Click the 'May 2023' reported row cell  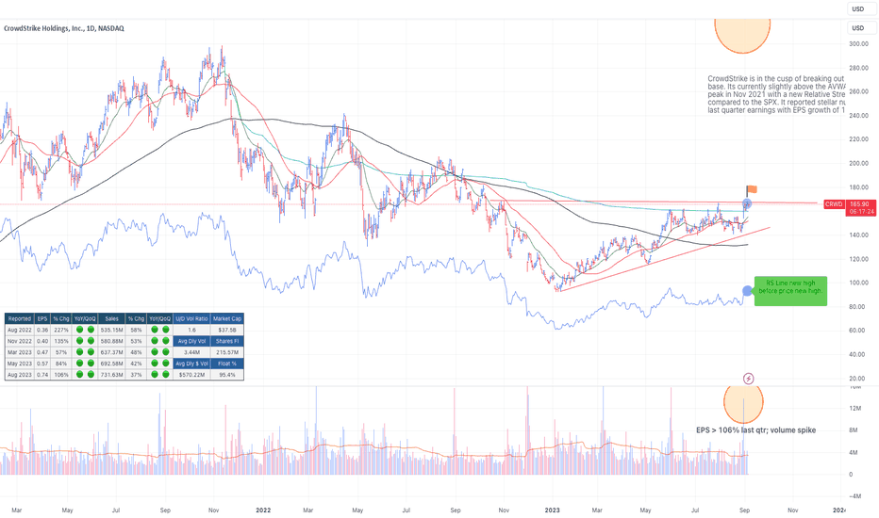tap(20, 364)
